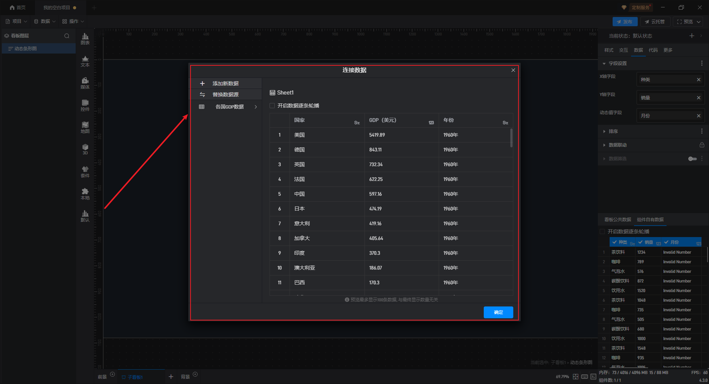
Task: Uncheck the 月份 column in the data table
Action: (666, 242)
